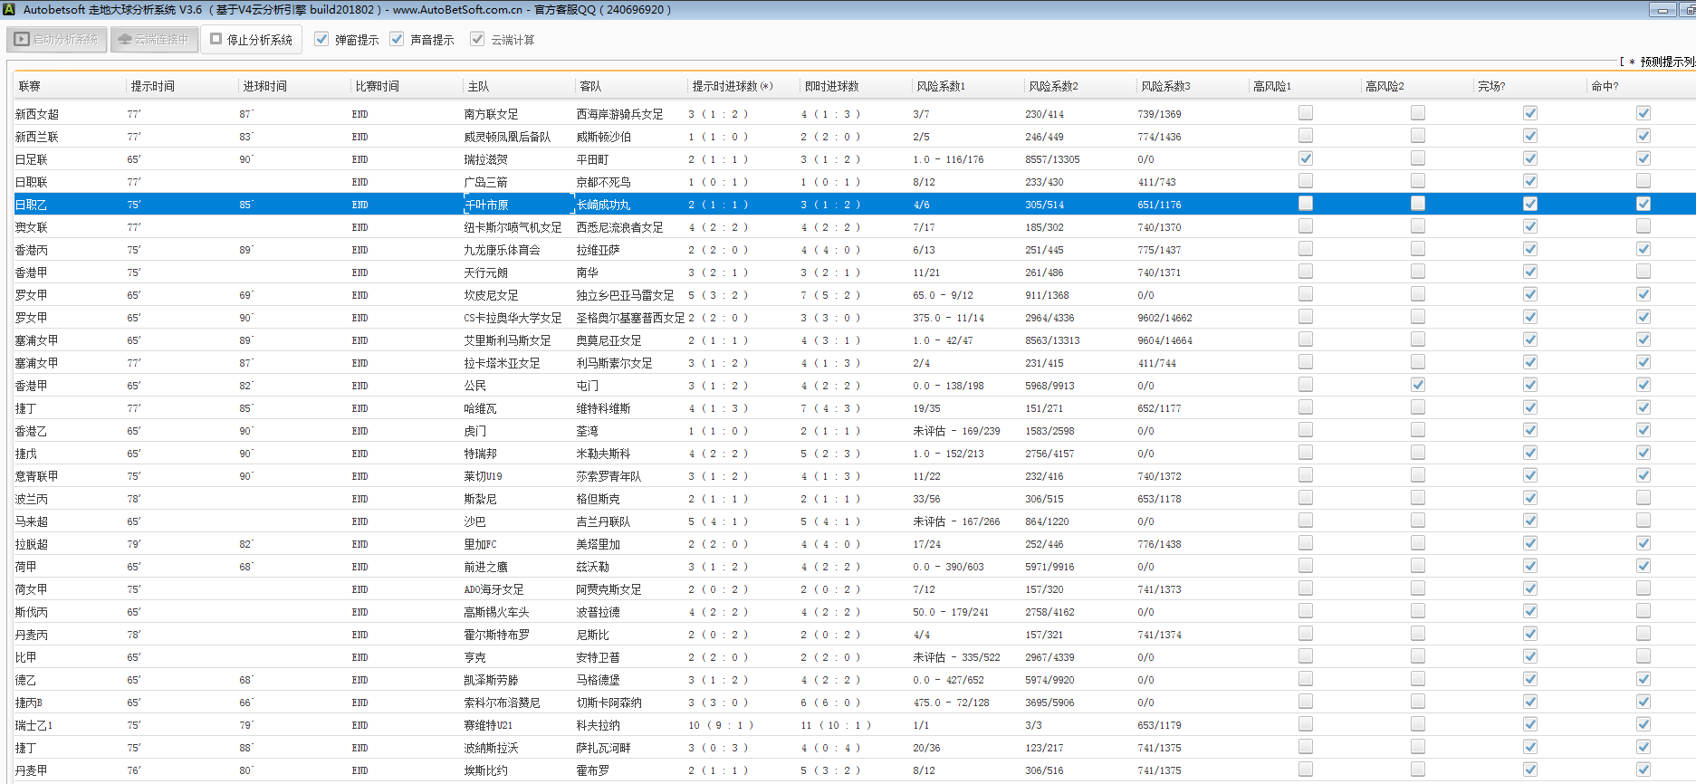1696x784 pixels.
Task: Click the 提示时进球数 column header
Action: coord(732,86)
